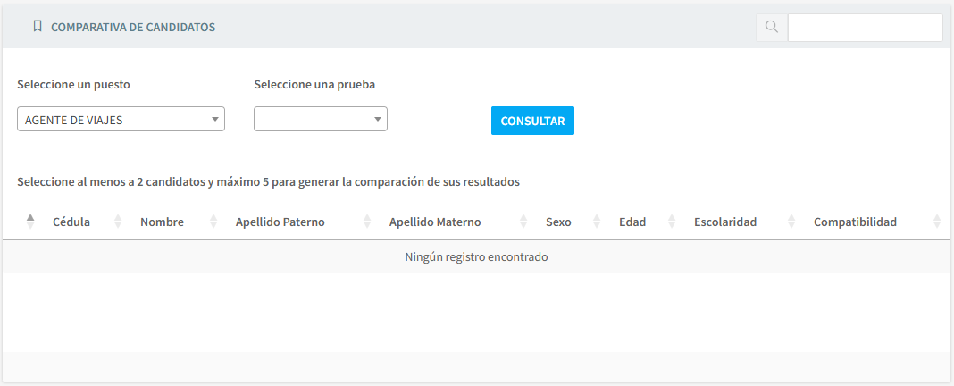Screen dimensions: 954x386
Task: Click the sort arrows next to Edad
Action: [x=672, y=222]
